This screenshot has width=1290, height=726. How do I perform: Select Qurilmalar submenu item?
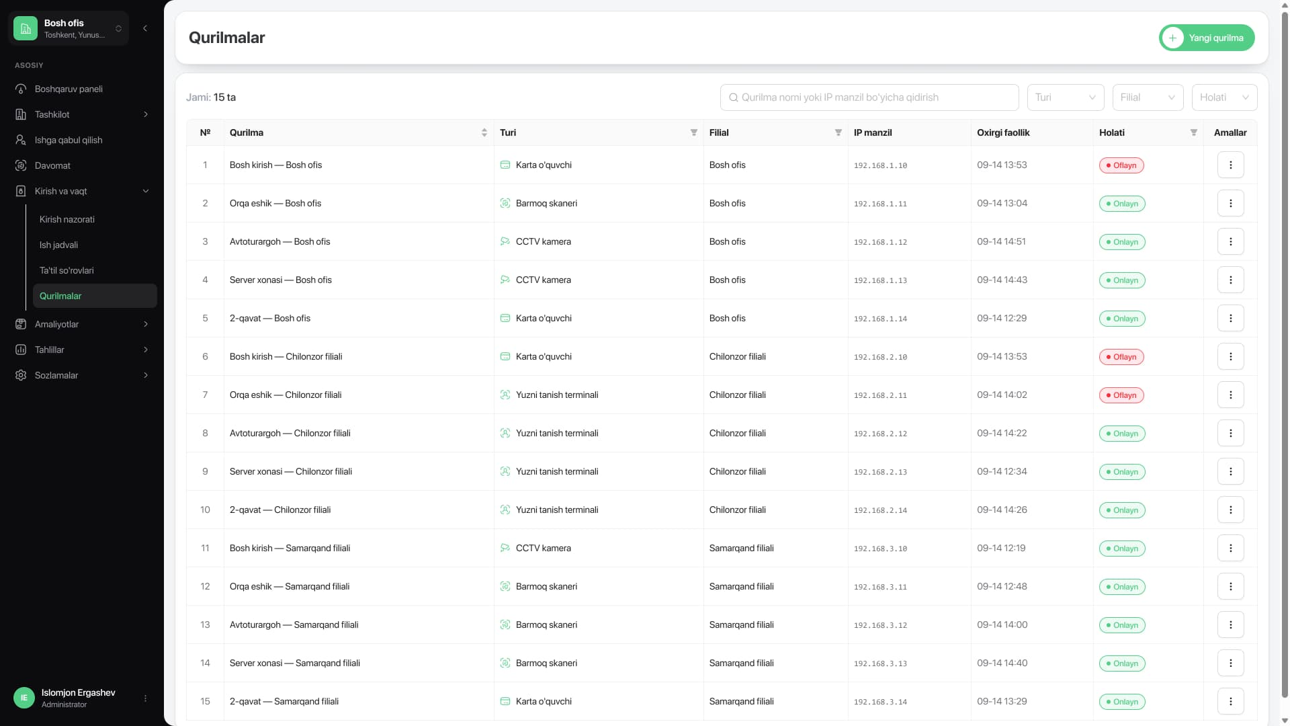(95, 296)
